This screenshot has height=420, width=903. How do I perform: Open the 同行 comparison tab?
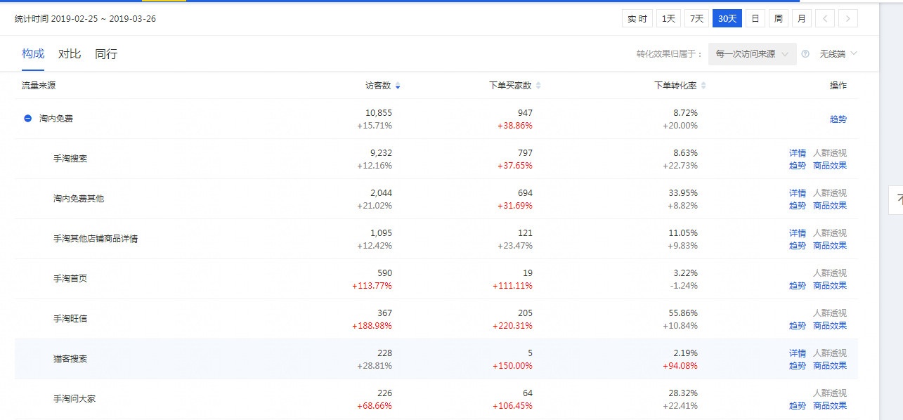coord(106,53)
